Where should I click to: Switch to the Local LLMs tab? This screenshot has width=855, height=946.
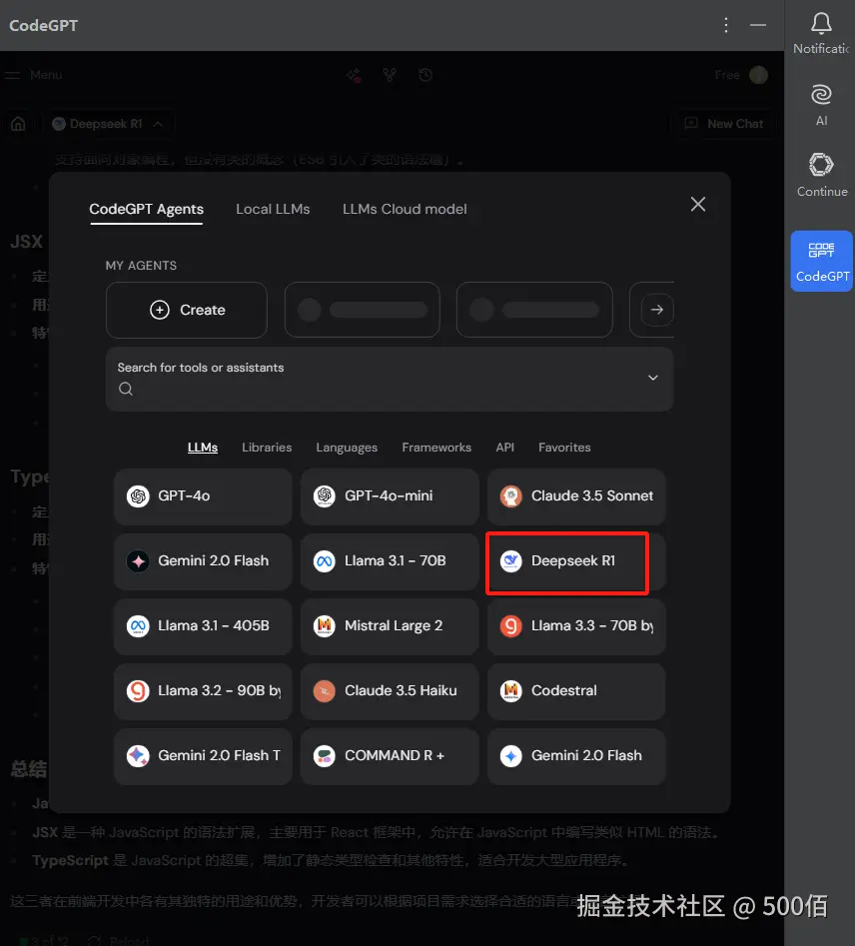tap(273, 210)
